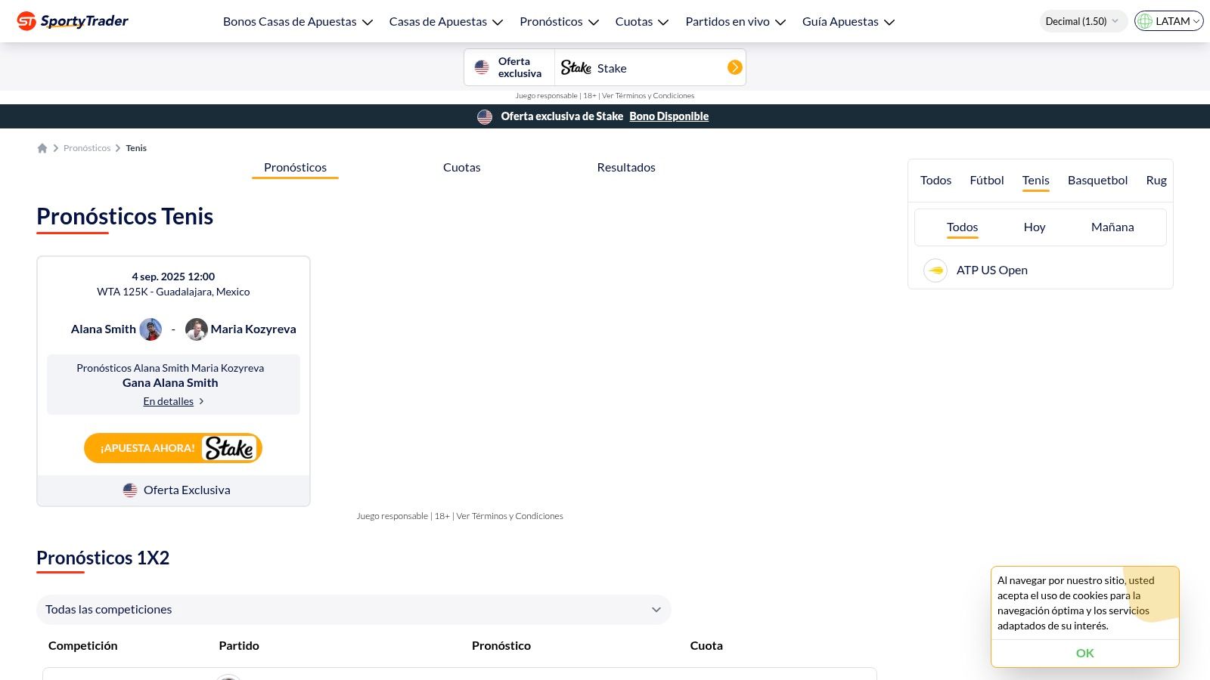
Task: Click the Gana Alana Smith prediction text
Action: 170,383
